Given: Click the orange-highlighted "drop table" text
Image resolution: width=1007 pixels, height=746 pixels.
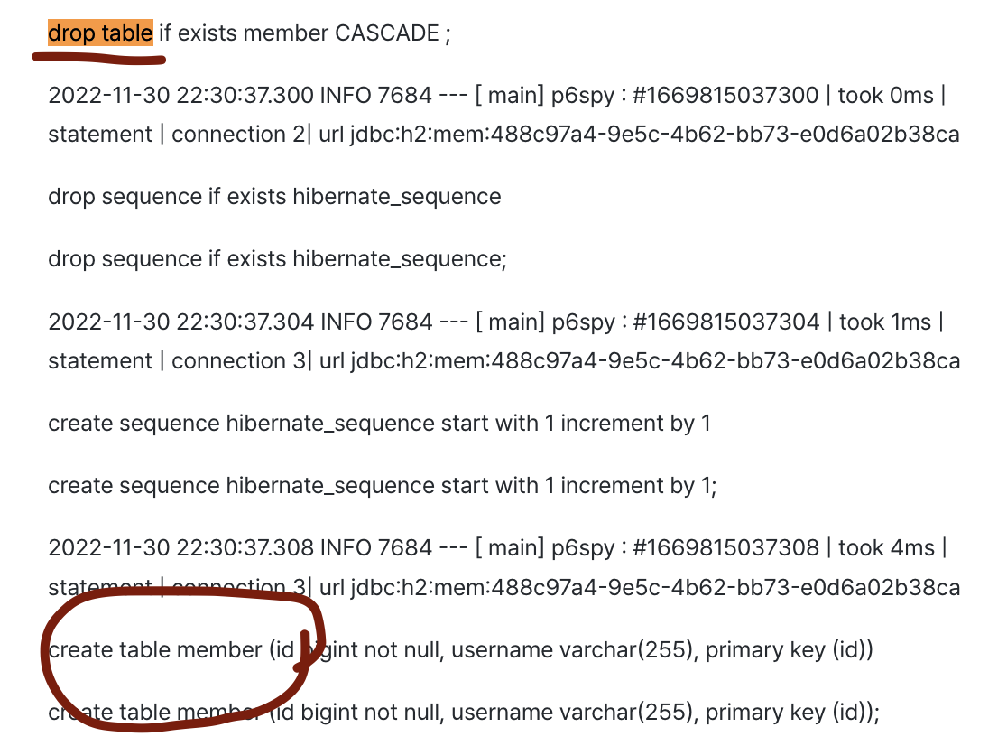Looking at the screenshot, I should tap(100, 33).
